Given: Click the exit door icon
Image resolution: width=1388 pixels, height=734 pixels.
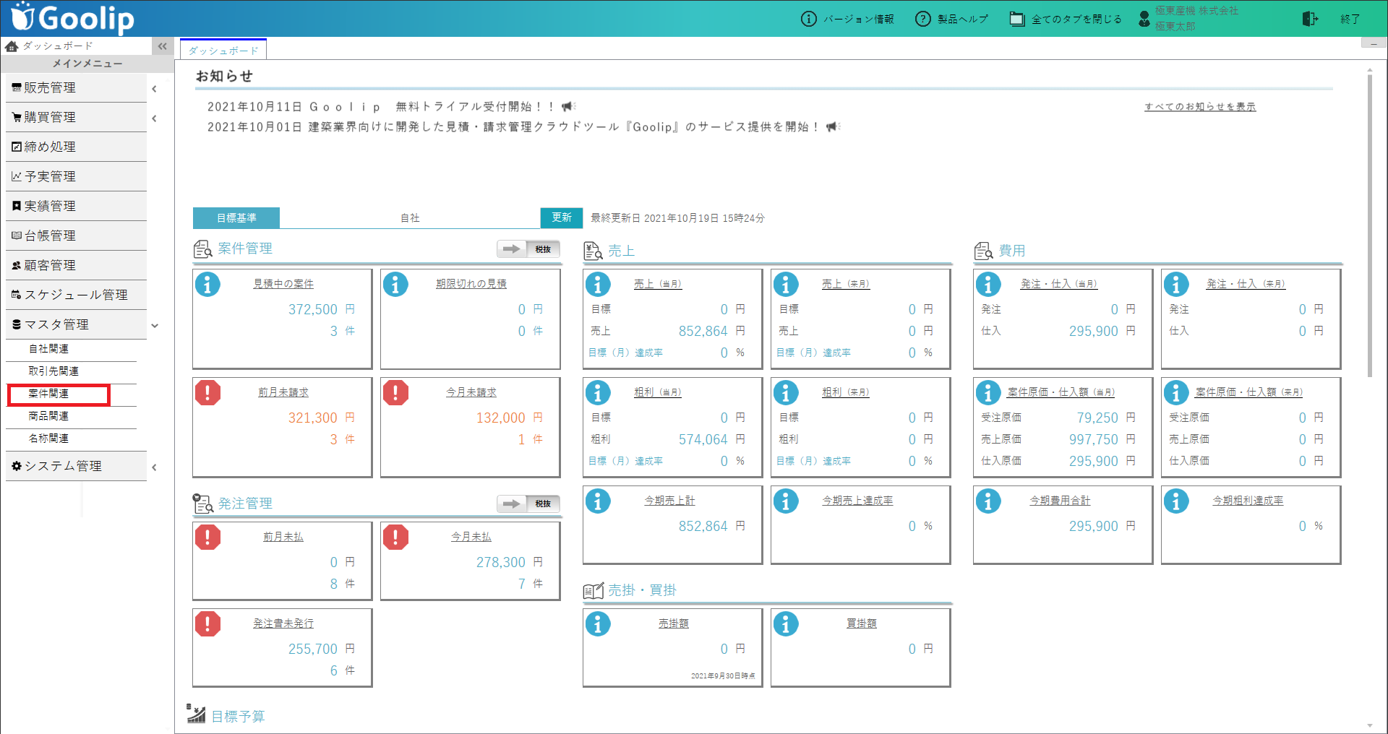Looking at the screenshot, I should pyautogui.click(x=1310, y=19).
